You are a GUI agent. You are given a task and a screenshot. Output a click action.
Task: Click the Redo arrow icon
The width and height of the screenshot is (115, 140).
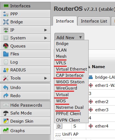click(6, 96)
